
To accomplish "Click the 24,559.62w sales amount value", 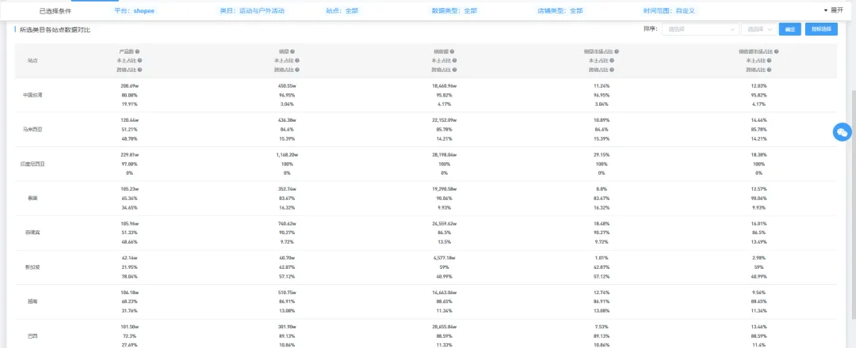I will click(445, 223).
